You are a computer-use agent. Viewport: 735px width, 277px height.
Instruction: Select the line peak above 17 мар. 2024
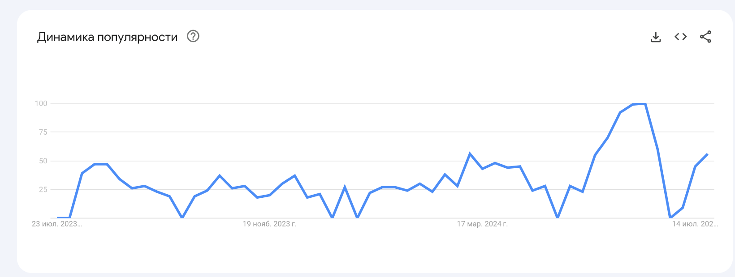pyautogui.click(x=470, y=154)
